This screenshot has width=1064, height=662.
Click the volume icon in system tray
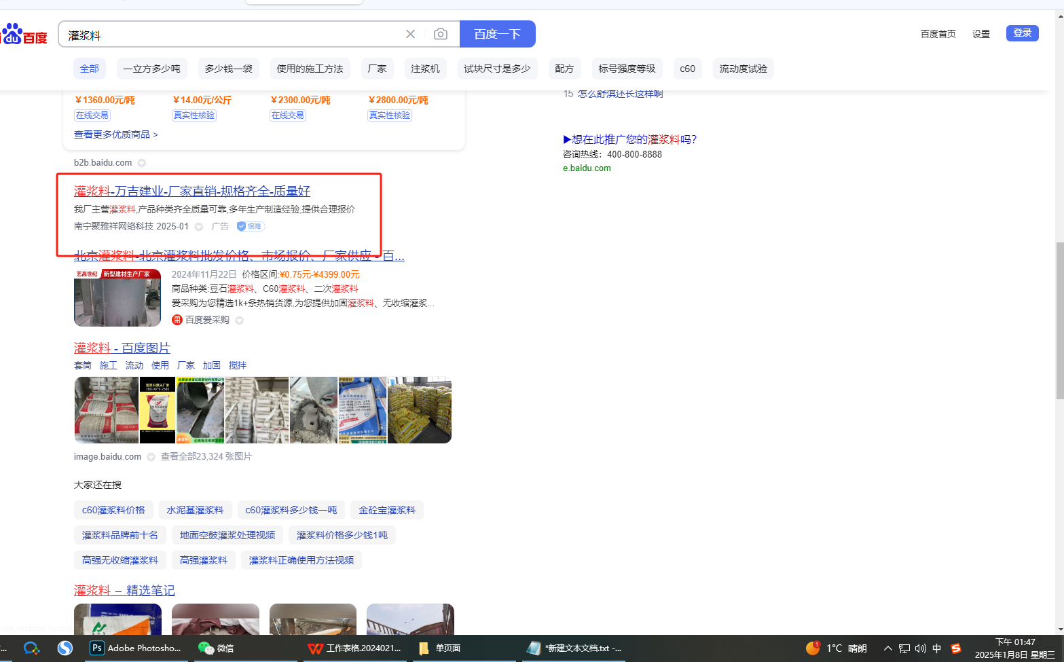pos(920,648)
